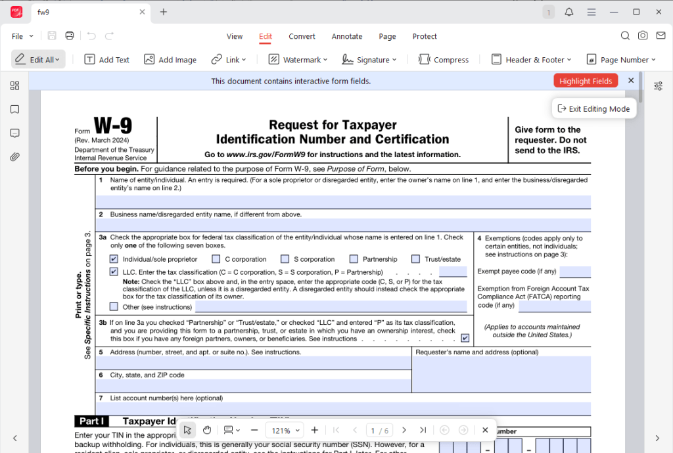Screen dimensions: 673x453
Task: Go to next page arrow
Action: [x=404, y=430]
